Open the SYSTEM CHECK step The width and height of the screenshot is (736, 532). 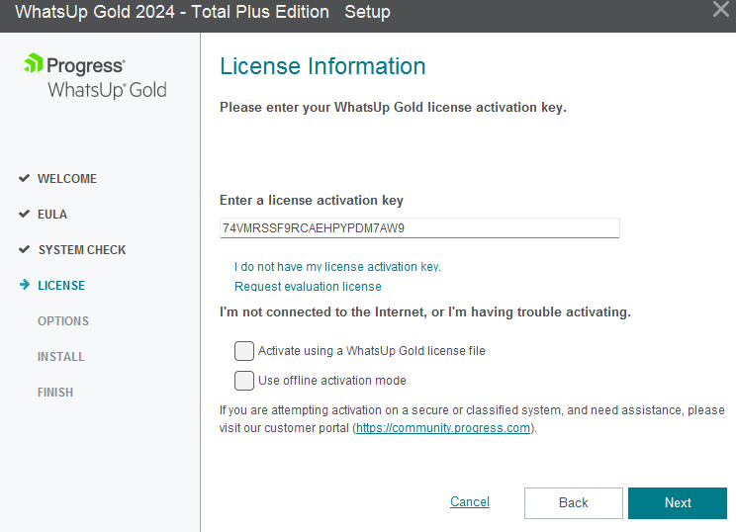pos(82,250)
